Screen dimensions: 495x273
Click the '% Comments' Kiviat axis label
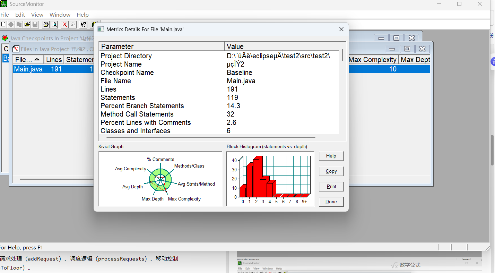point(160,159)
